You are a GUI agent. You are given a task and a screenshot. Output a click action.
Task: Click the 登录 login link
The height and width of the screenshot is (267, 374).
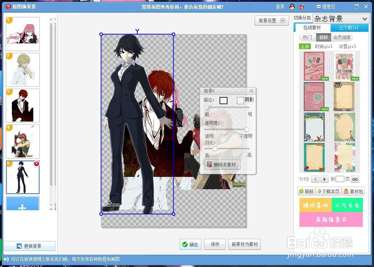[x=280, y=7]
